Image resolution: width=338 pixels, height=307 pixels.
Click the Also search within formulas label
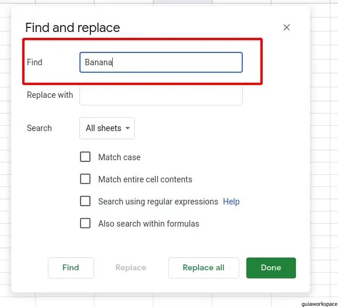point(148,224)
